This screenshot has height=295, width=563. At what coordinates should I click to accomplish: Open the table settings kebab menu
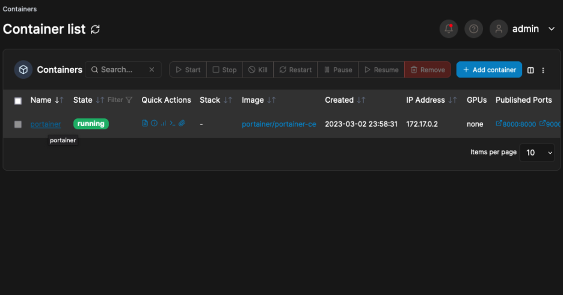(543, 70)
